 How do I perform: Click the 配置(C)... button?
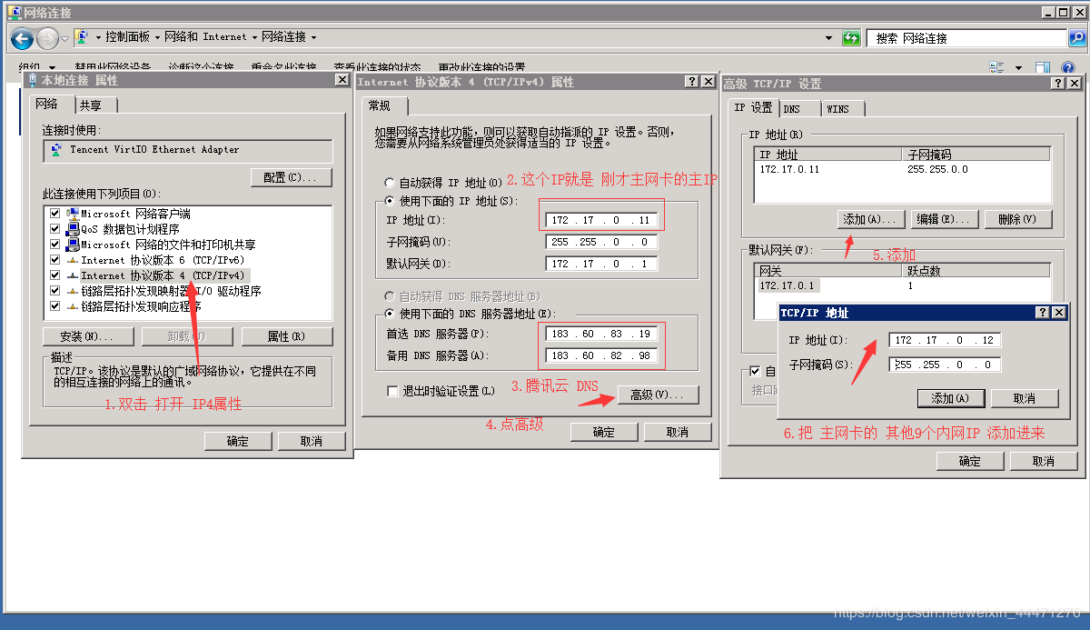point(291,177)
